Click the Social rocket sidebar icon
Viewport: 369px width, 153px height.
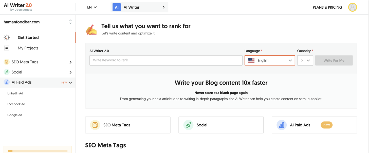[7, 72]
